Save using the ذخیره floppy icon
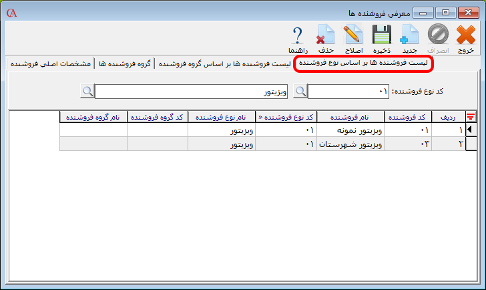Screen dimensions: 486x290 [381, 39]
